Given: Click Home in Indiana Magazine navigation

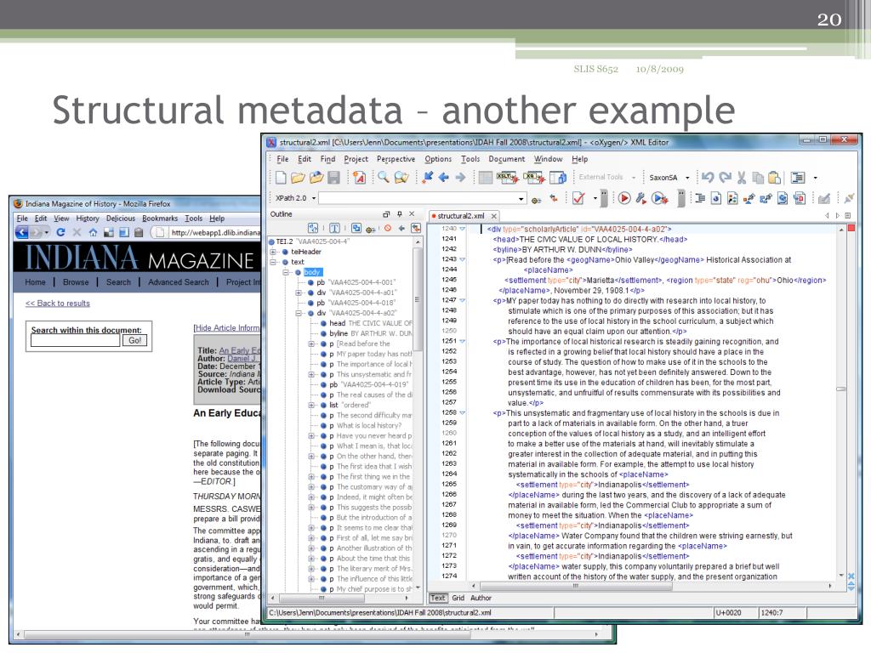Looking at the screenshot, I should tap(35, 282).
